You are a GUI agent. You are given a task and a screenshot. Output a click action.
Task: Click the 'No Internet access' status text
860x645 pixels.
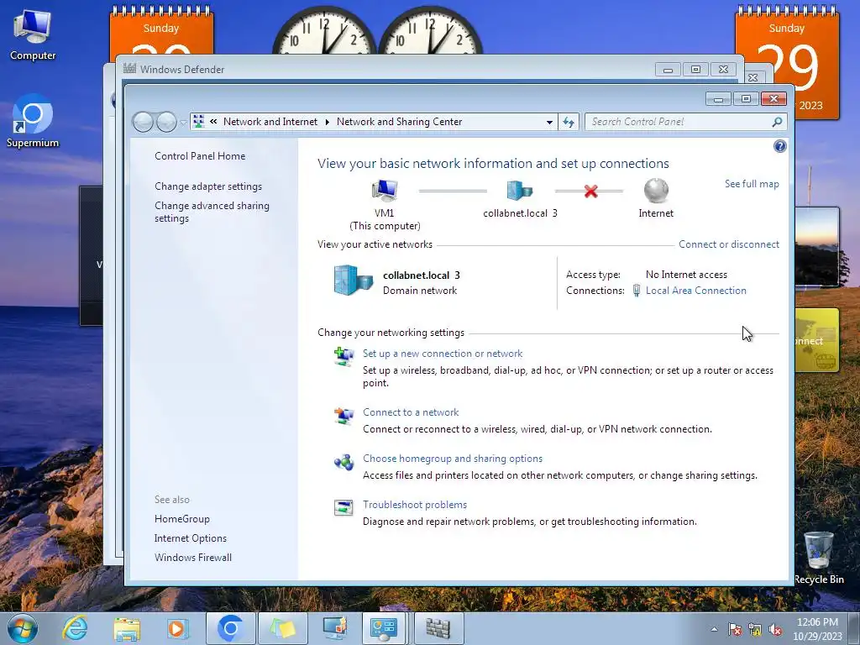686,275
